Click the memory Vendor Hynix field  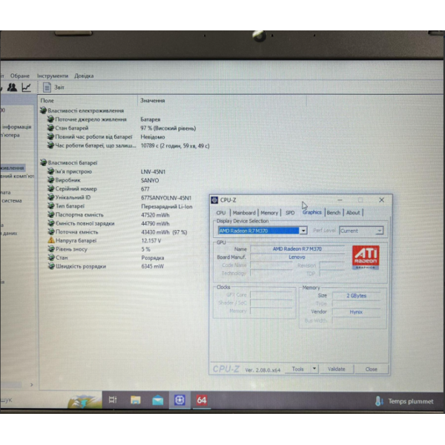tap(357, 311)
